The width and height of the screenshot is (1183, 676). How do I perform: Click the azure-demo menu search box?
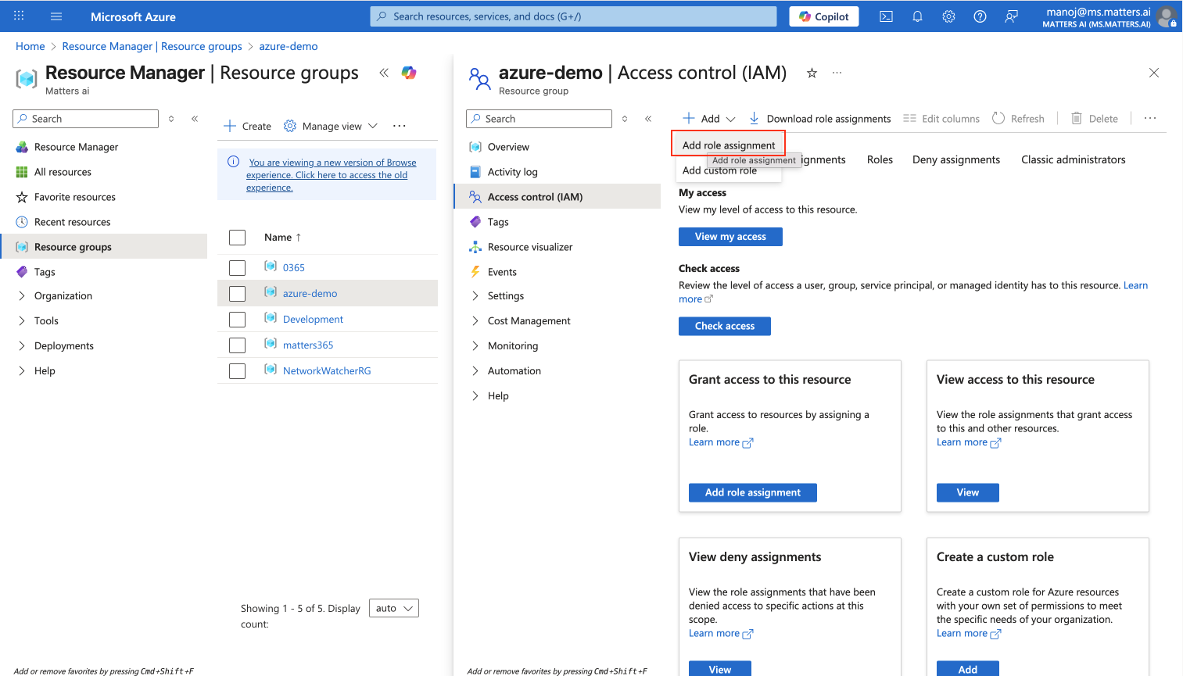tap(540, 119)
